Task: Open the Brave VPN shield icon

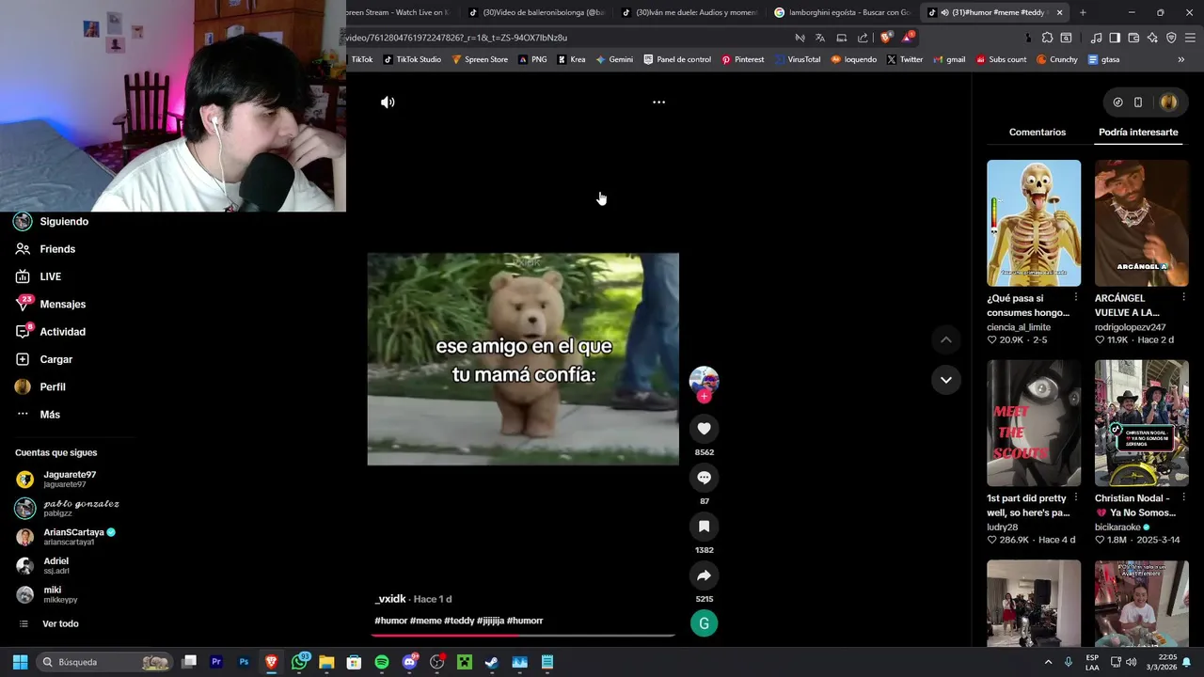Action: coord(1171,38)
